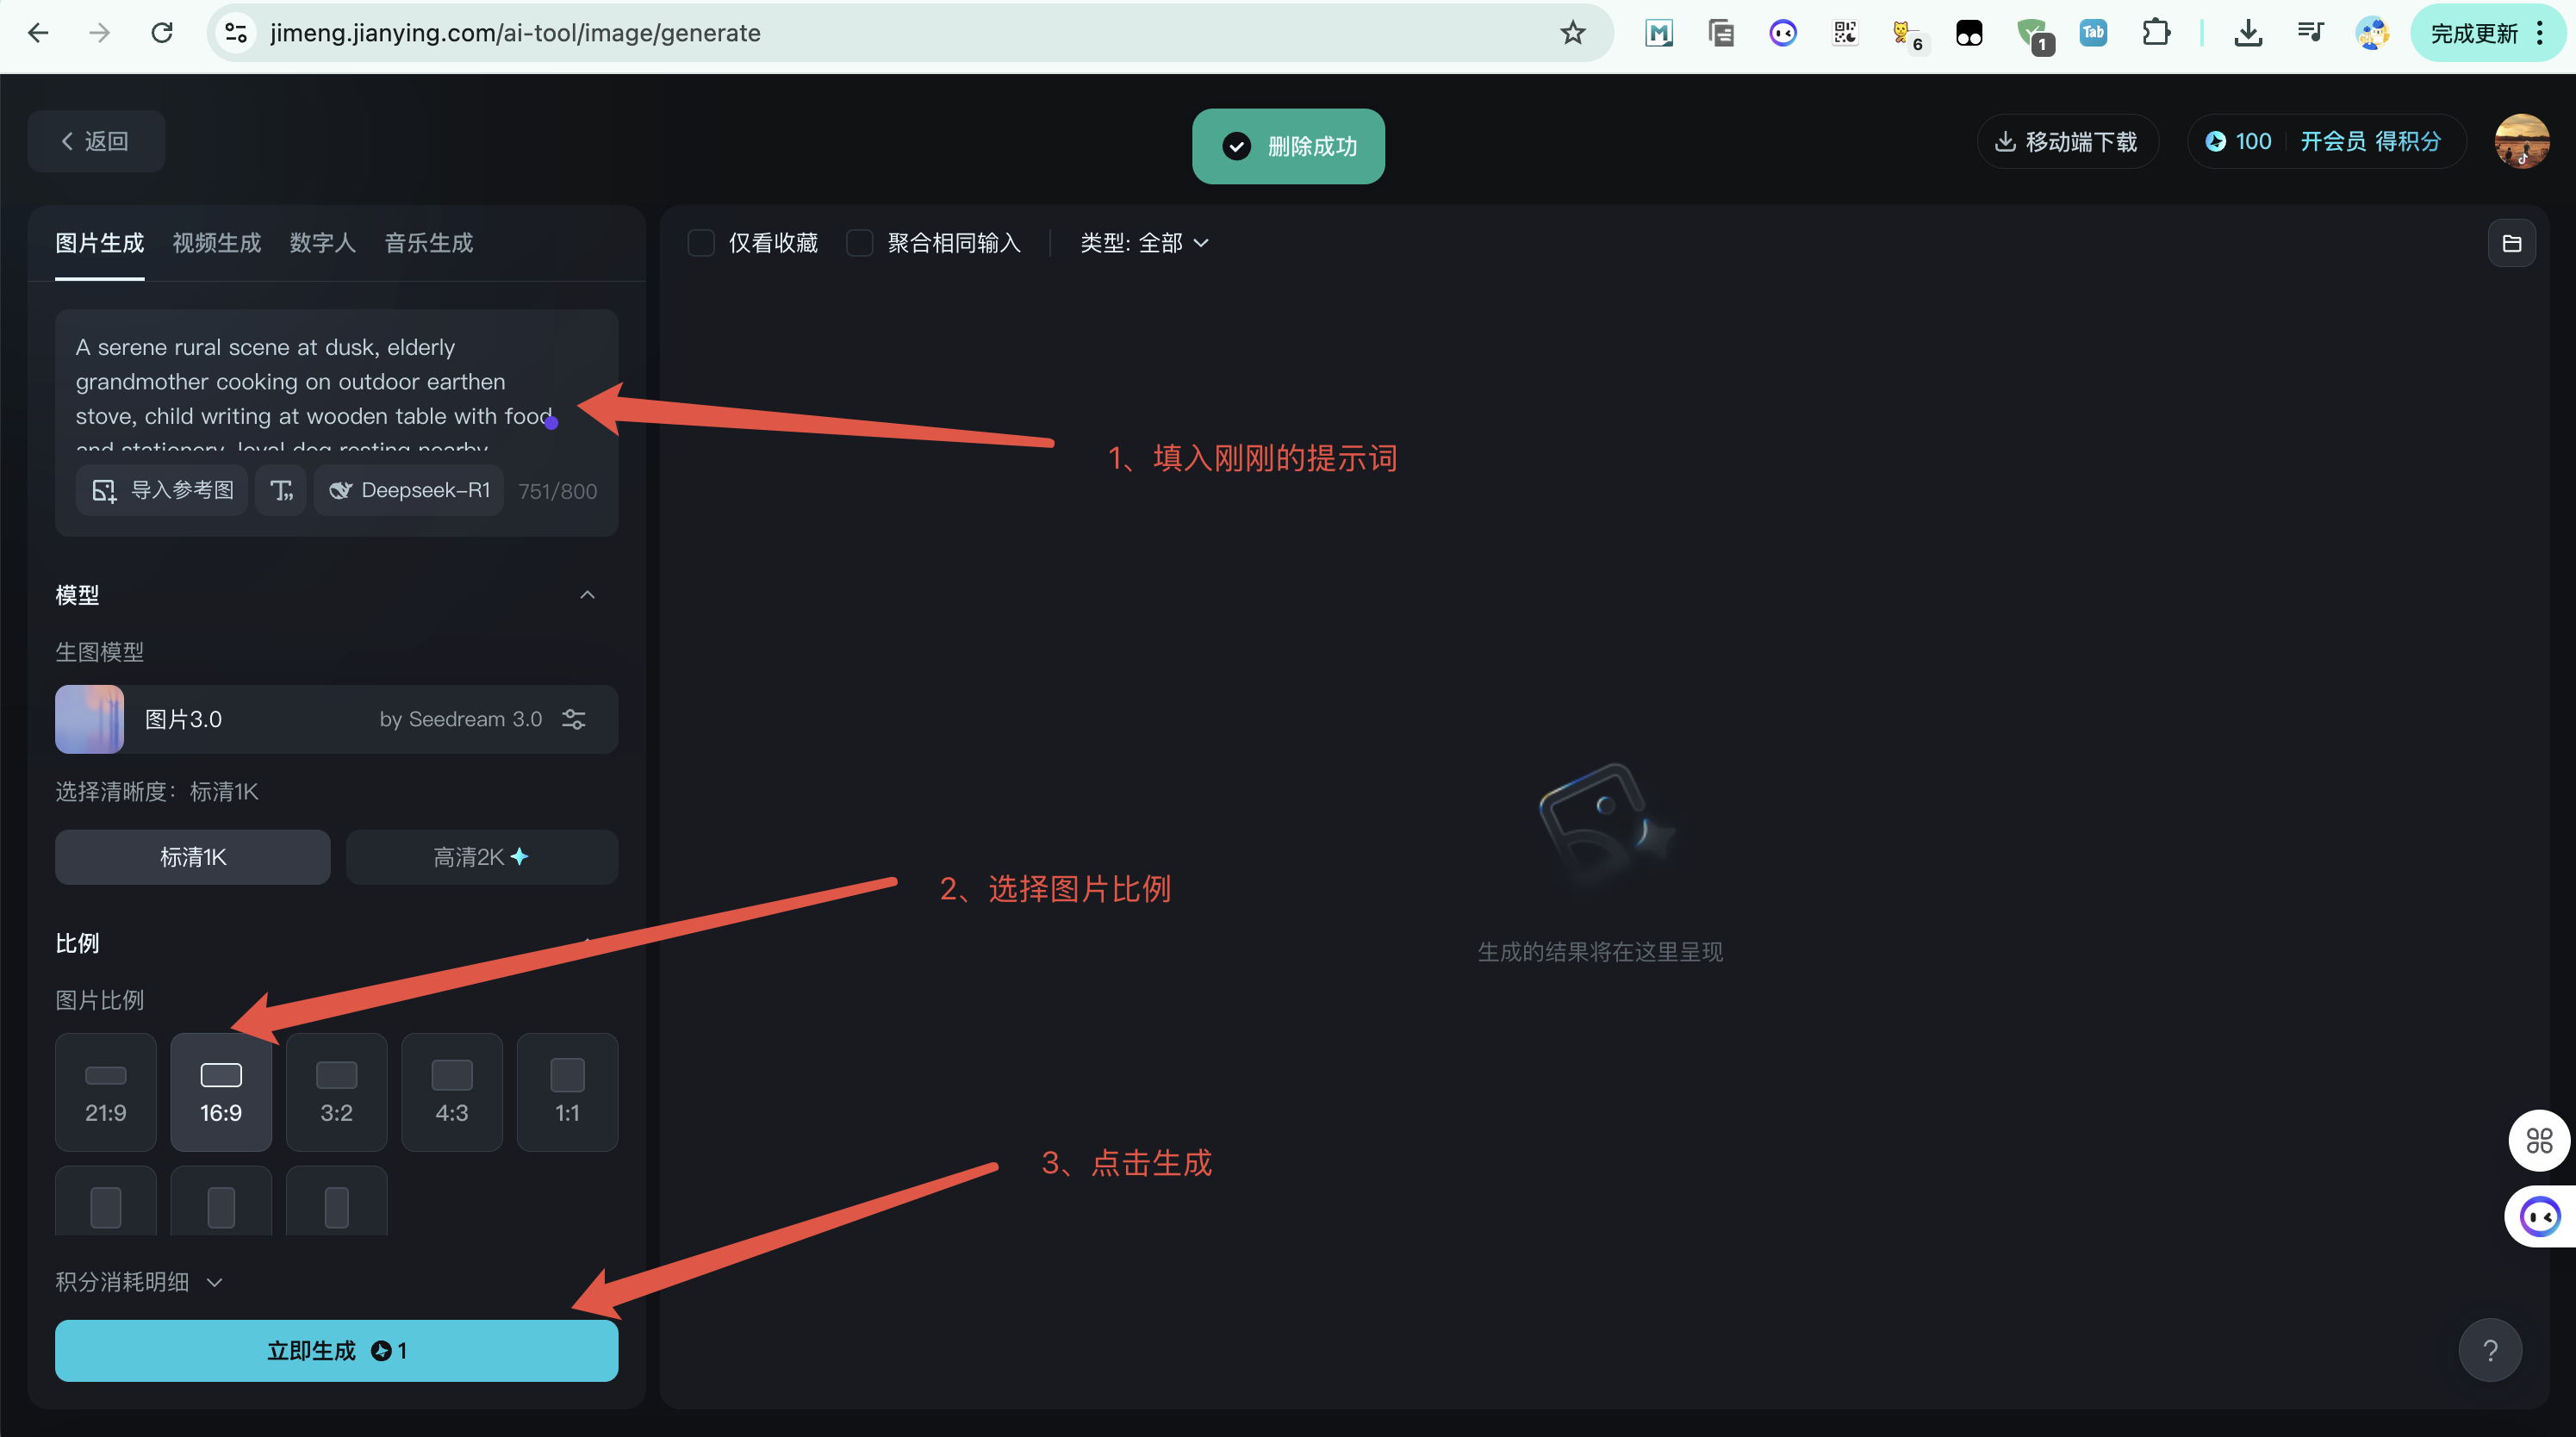The height and width of the screenshot is (1437, 2576).
Task: Enable the 仅看收藏 checkbox
Action: 702,243
